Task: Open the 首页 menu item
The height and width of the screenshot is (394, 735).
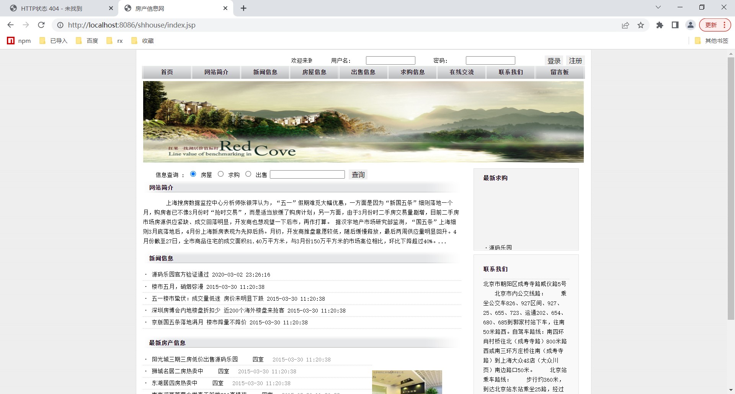Action: coord(167,72)
